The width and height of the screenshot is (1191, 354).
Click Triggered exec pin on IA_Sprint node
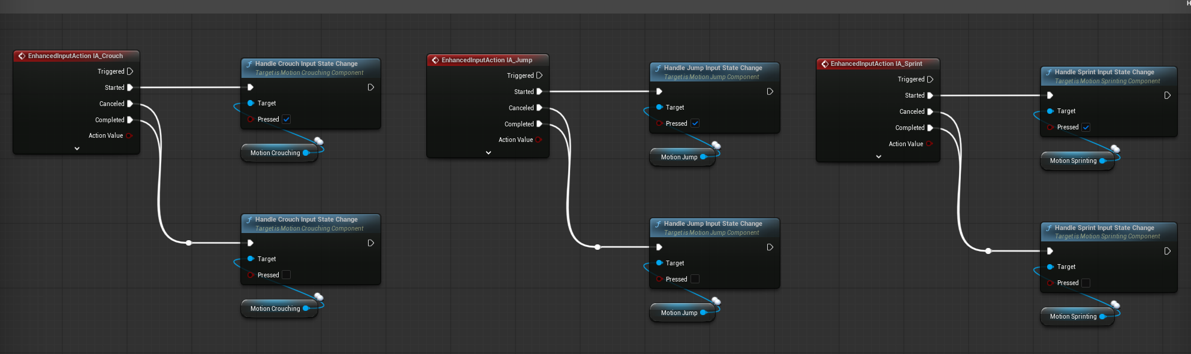point(930,79)
